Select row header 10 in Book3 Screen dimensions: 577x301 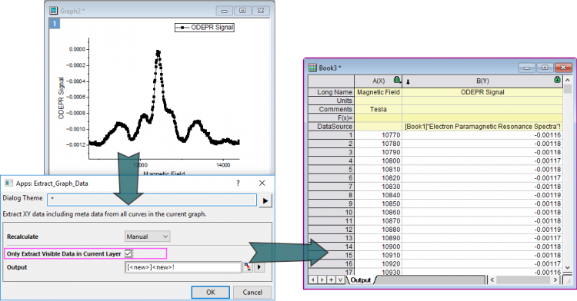[x=331, y=212]
